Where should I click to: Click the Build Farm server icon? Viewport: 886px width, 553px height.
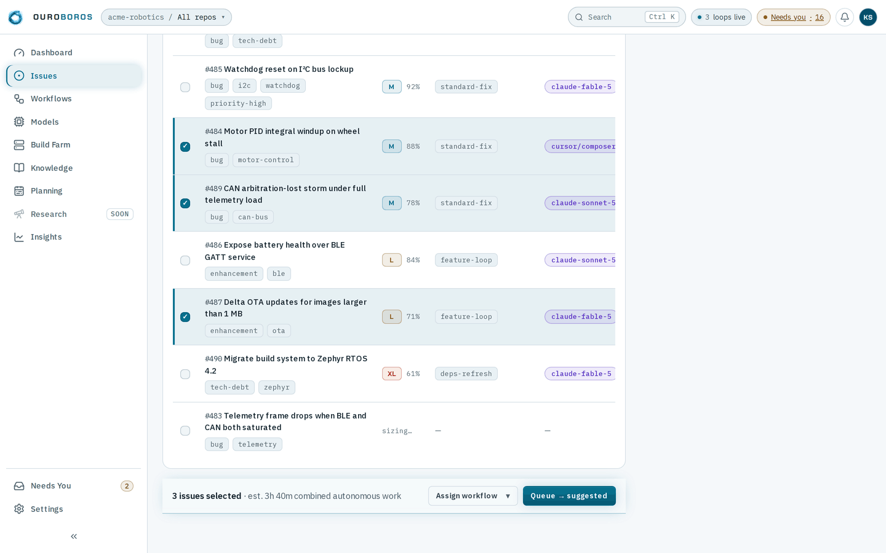(19, 145)
